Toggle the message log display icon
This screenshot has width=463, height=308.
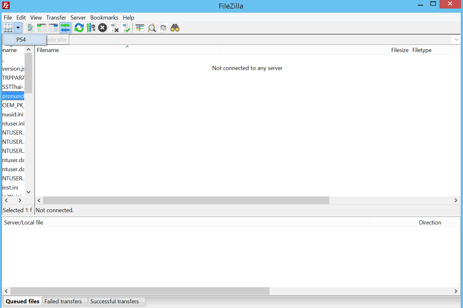click(x=30, y=28)
